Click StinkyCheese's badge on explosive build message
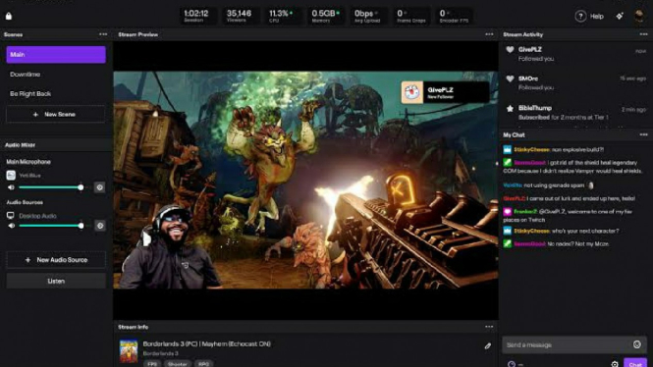 pos(508,149)
